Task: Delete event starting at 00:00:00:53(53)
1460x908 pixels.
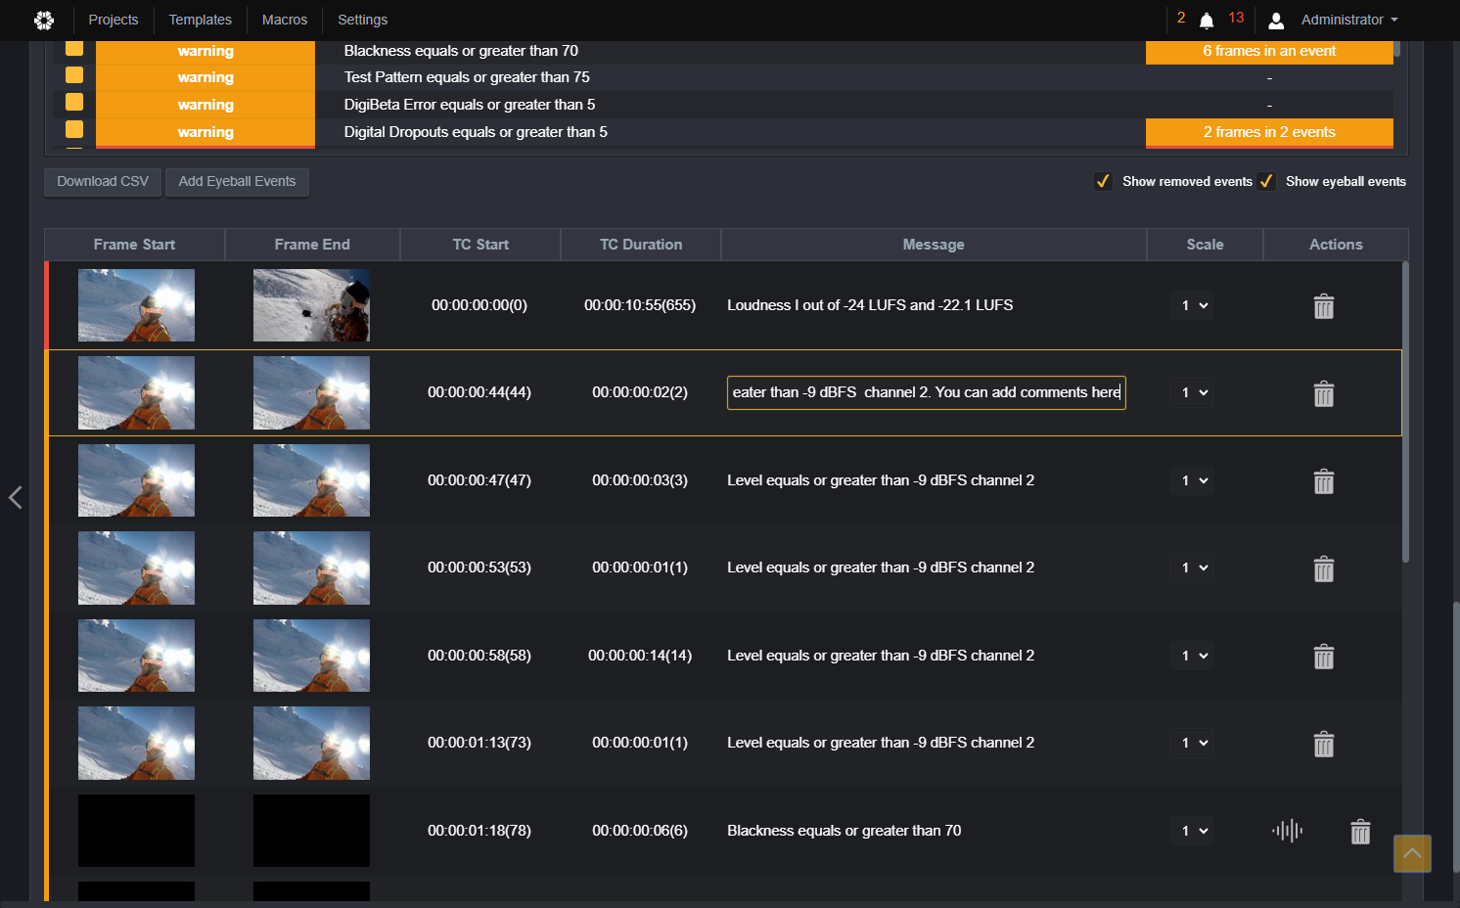Action: coord(1324,568)
